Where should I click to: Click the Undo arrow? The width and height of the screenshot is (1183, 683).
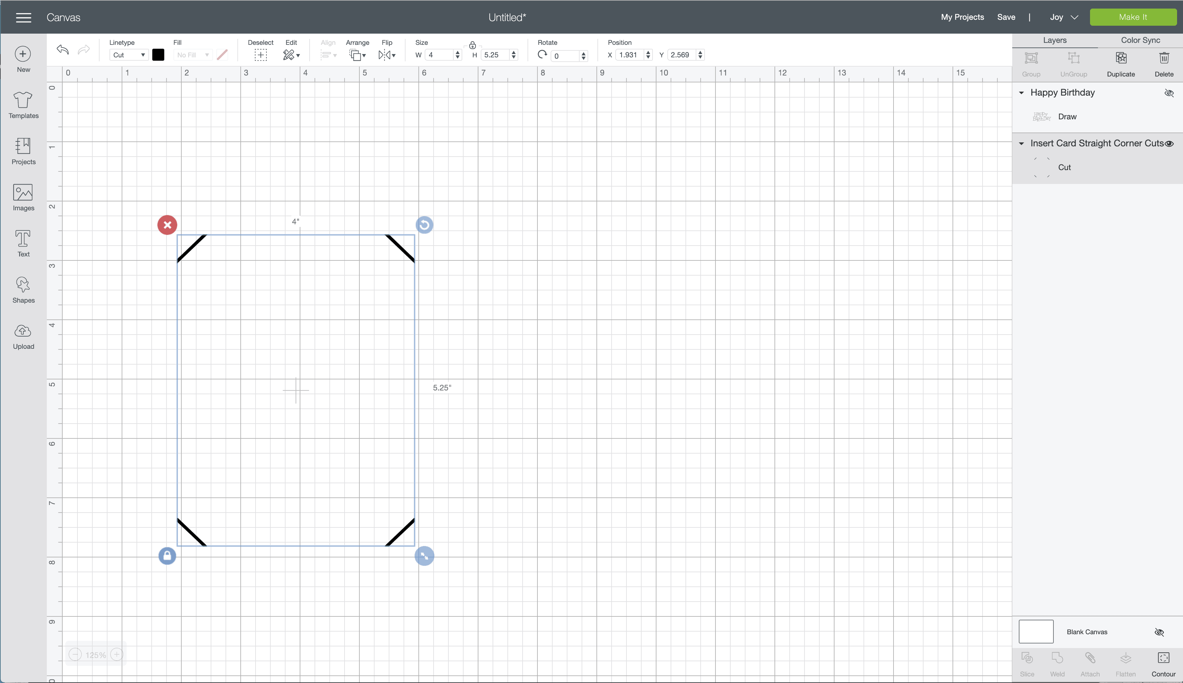(x=62, y=50)
